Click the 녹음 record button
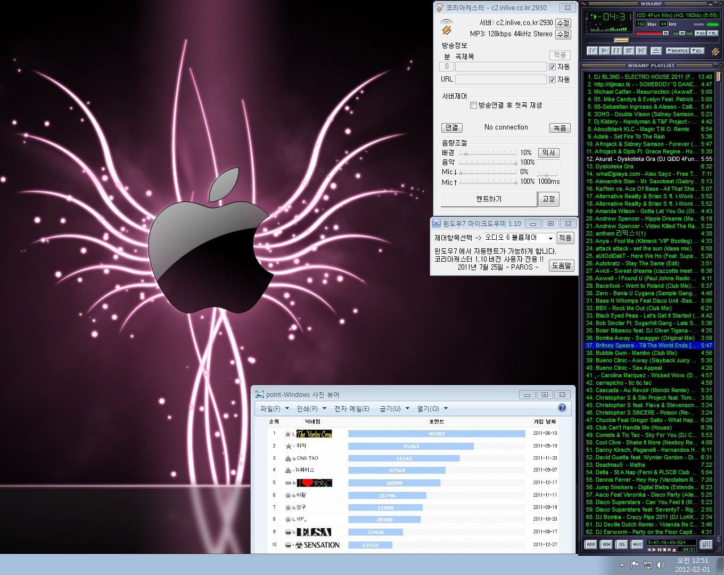The width and height of the screenshot is (724, 575). [560, 128]
